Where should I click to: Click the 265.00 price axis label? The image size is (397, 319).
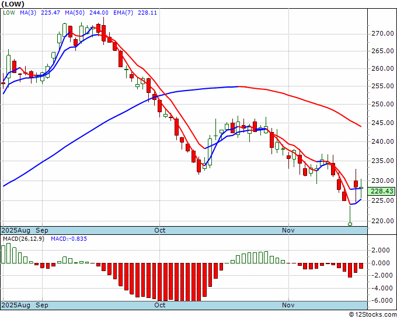tap(382, 51)
